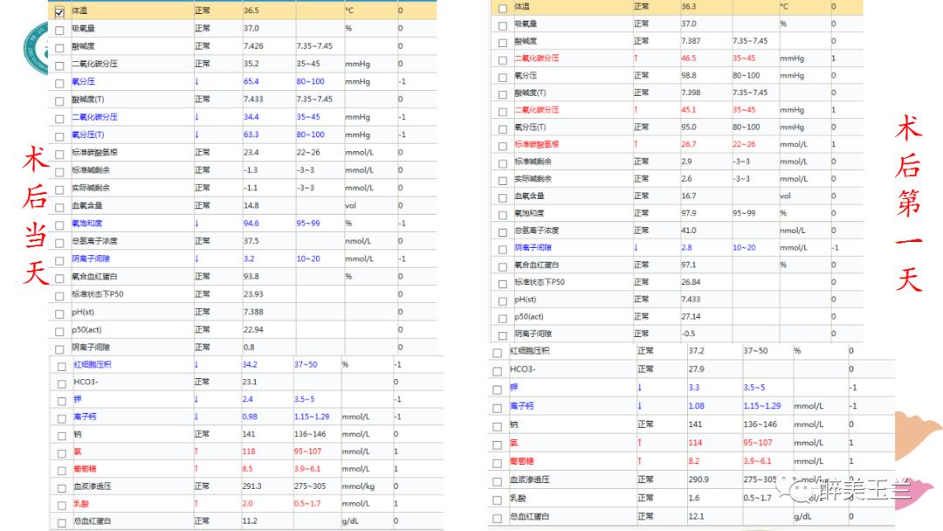The width and height of the screenshot is (943, 531).
Task: Click value 14.8 in 血氧含量 row
Action: tap(251, 205)
